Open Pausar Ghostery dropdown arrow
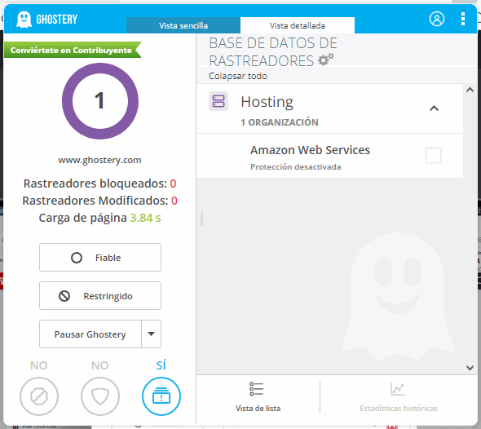 [152, 334]
